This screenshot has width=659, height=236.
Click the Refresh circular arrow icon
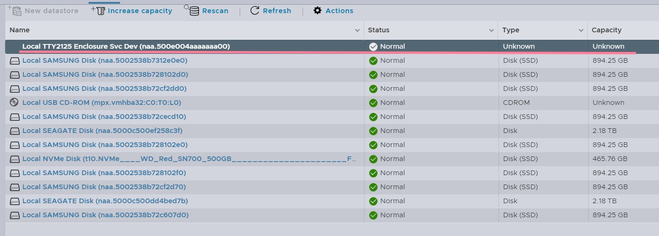click(255, 10)
